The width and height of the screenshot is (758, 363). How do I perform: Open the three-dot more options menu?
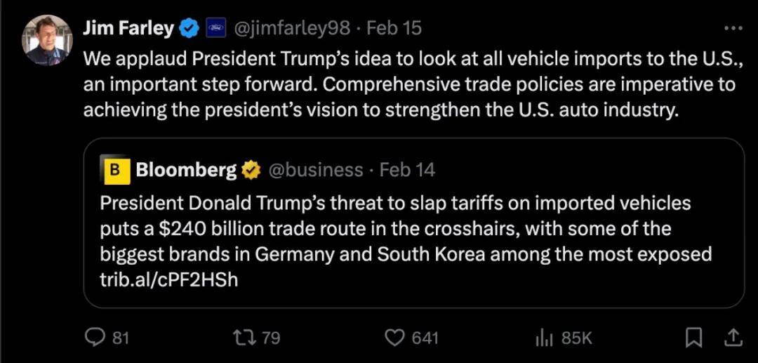[732, 29]
